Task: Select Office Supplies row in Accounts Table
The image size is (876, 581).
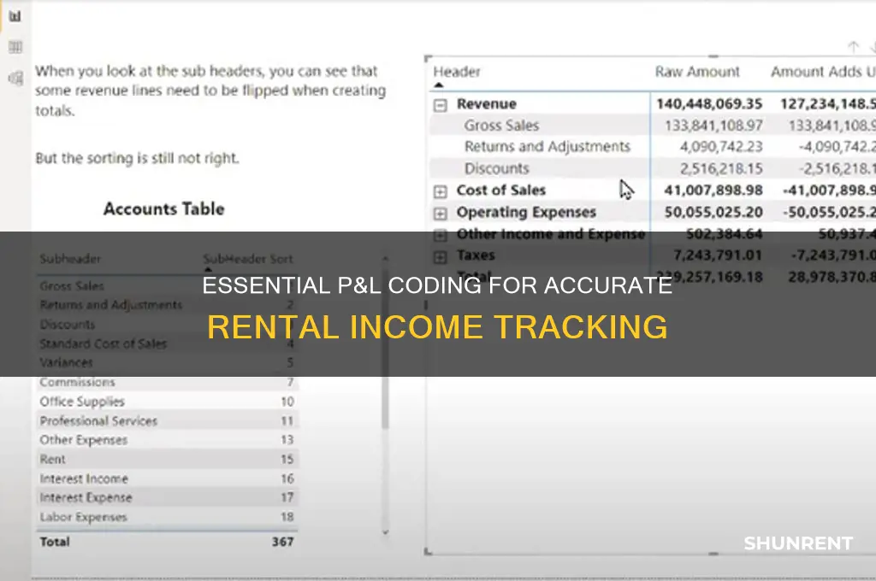Action: pyautogui.click(x=167, y=402)
